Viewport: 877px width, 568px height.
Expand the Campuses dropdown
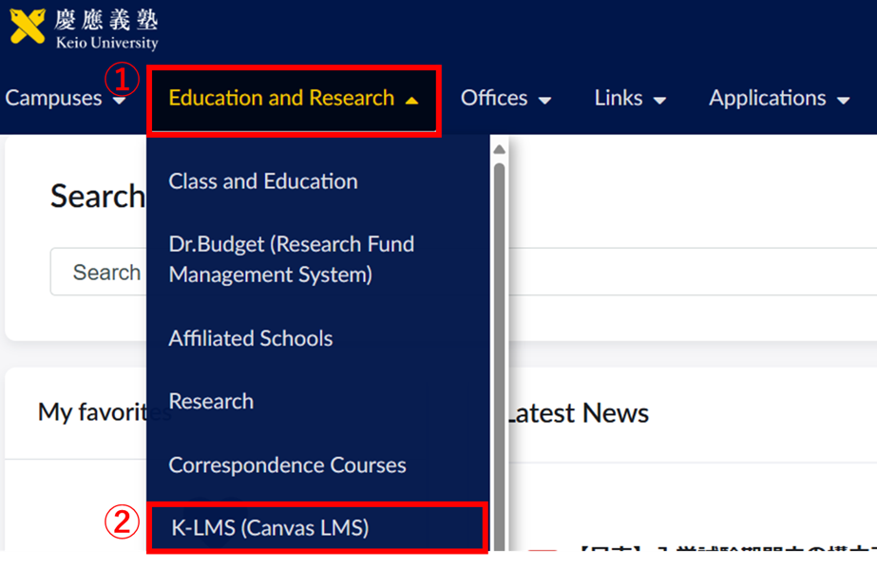[x=65, y=99]
